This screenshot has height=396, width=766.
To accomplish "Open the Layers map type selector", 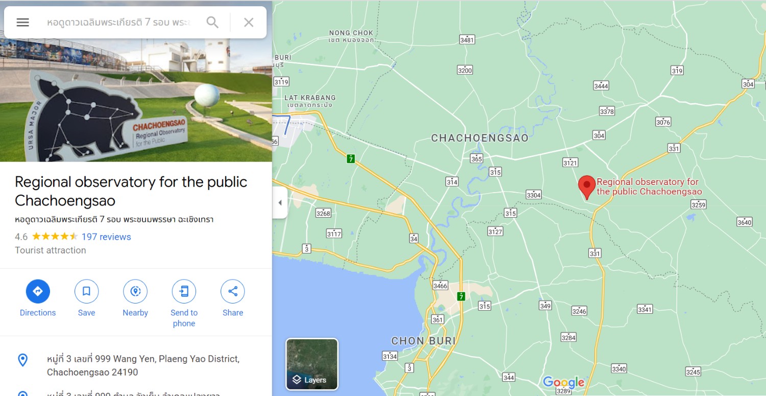I will [x=312, y=364].
